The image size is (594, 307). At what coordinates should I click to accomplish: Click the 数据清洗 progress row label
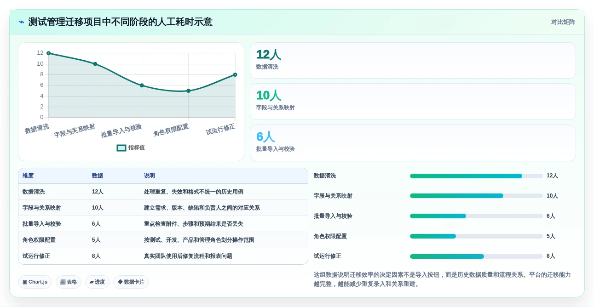[x=325, y=176]
